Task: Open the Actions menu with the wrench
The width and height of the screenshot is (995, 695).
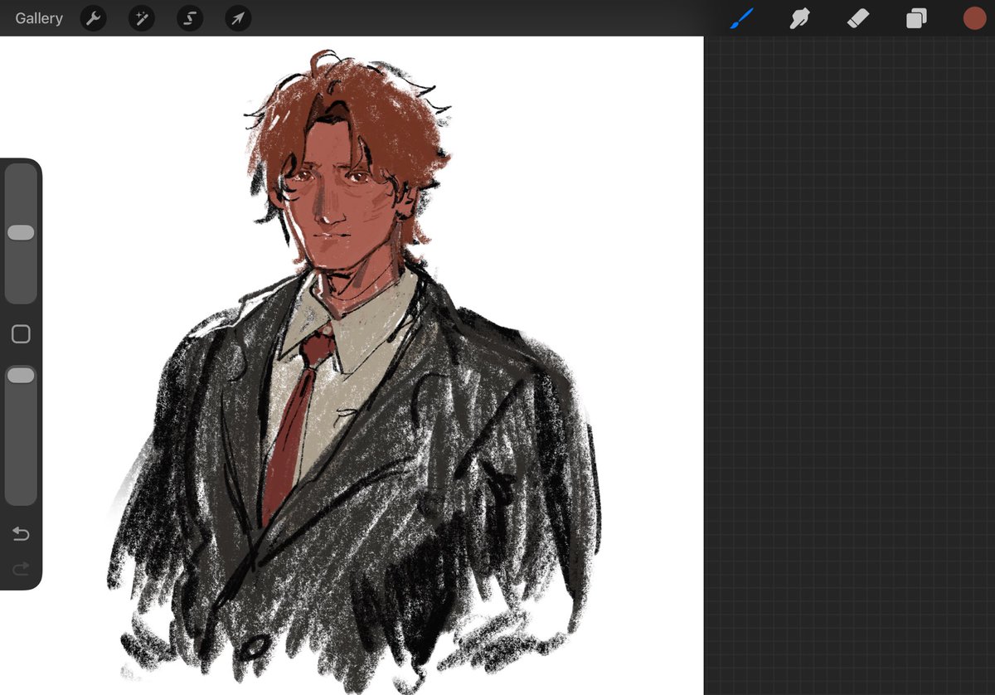Action: tap(93, 17)
